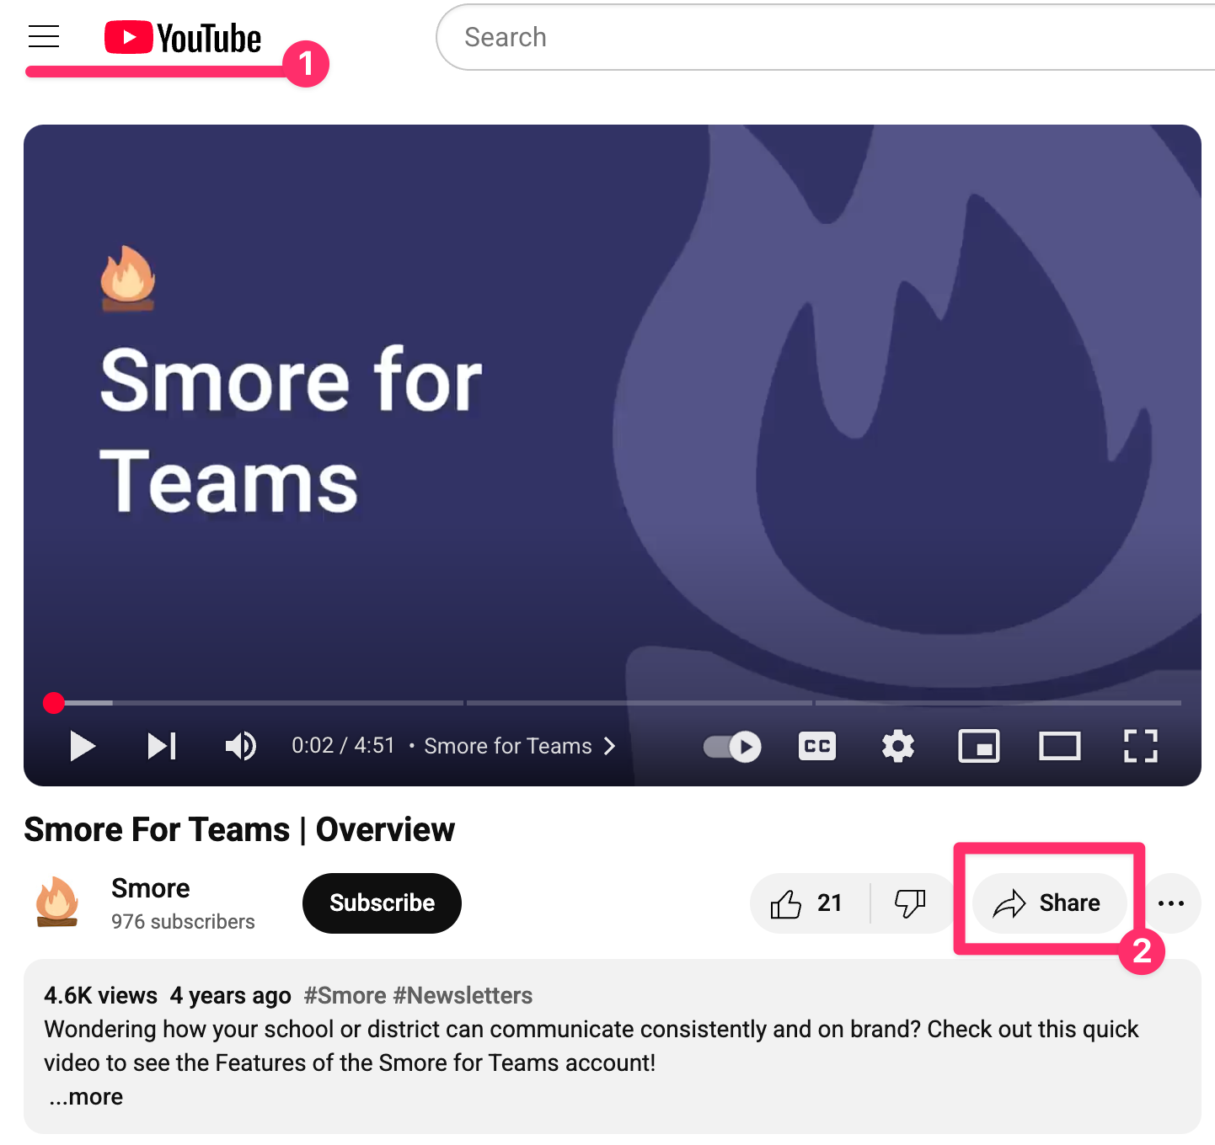Click the video progress bar scrubber
1215x1145 pixels.
coord(54,702)
